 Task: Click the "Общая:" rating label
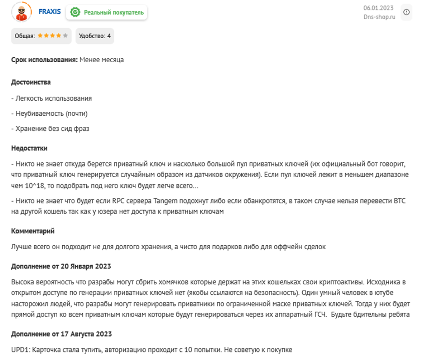point(25,36)
